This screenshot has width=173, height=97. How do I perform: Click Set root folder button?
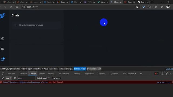coord(80,69)
